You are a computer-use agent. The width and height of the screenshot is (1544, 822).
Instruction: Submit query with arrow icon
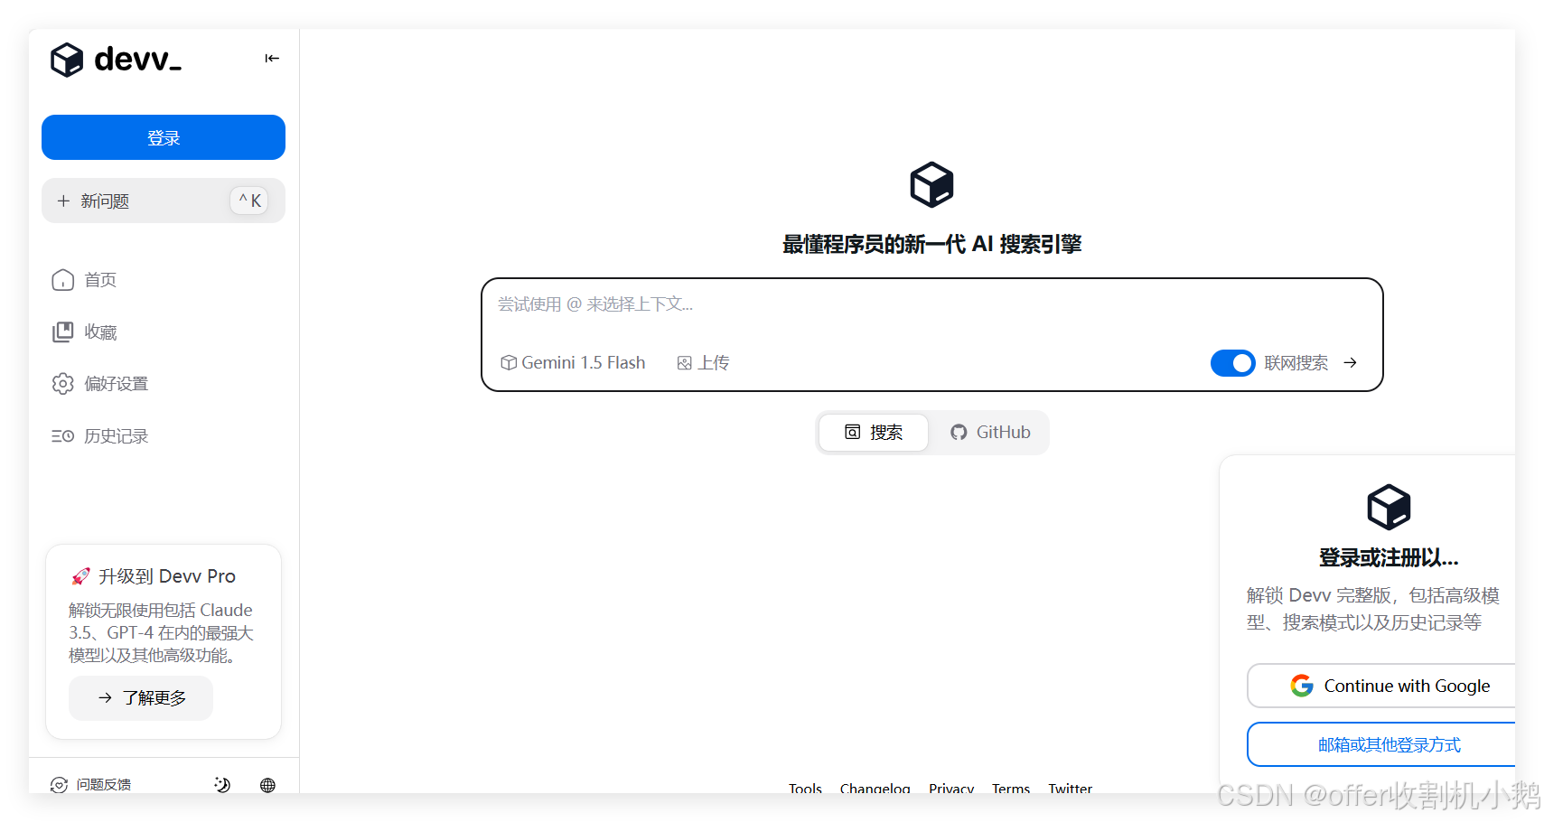tap(1351, 362)
